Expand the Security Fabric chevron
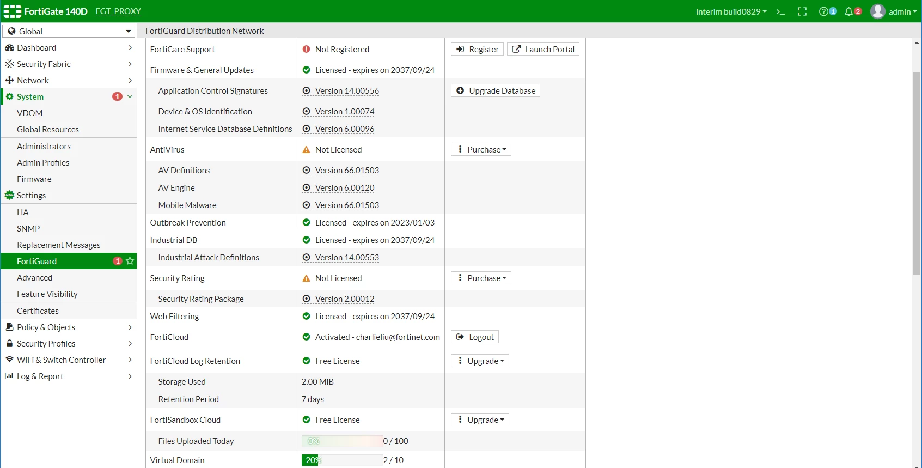 [x=130, y=64]
